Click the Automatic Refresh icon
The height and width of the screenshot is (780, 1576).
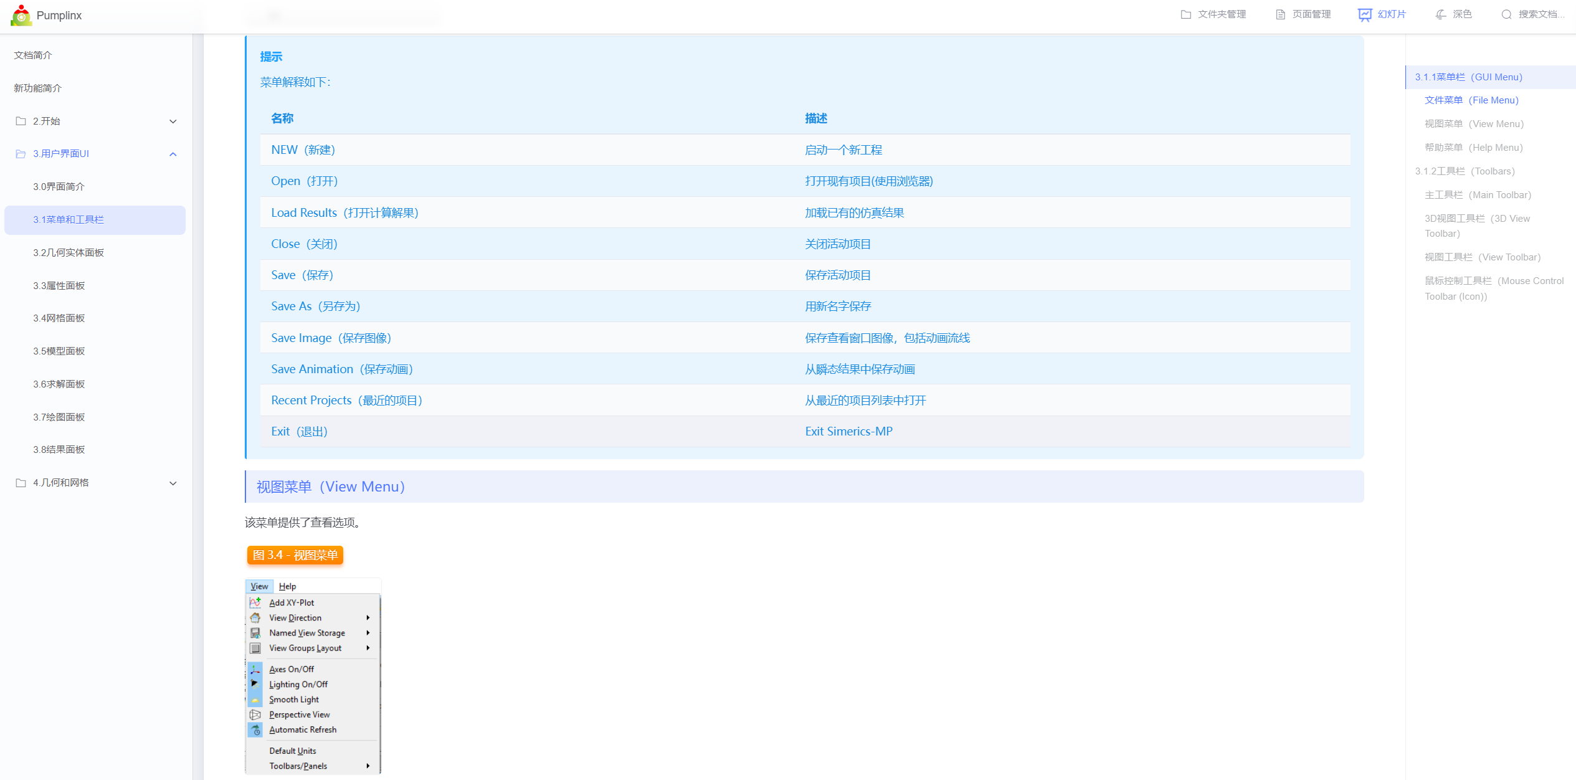[x=255, y=730]
